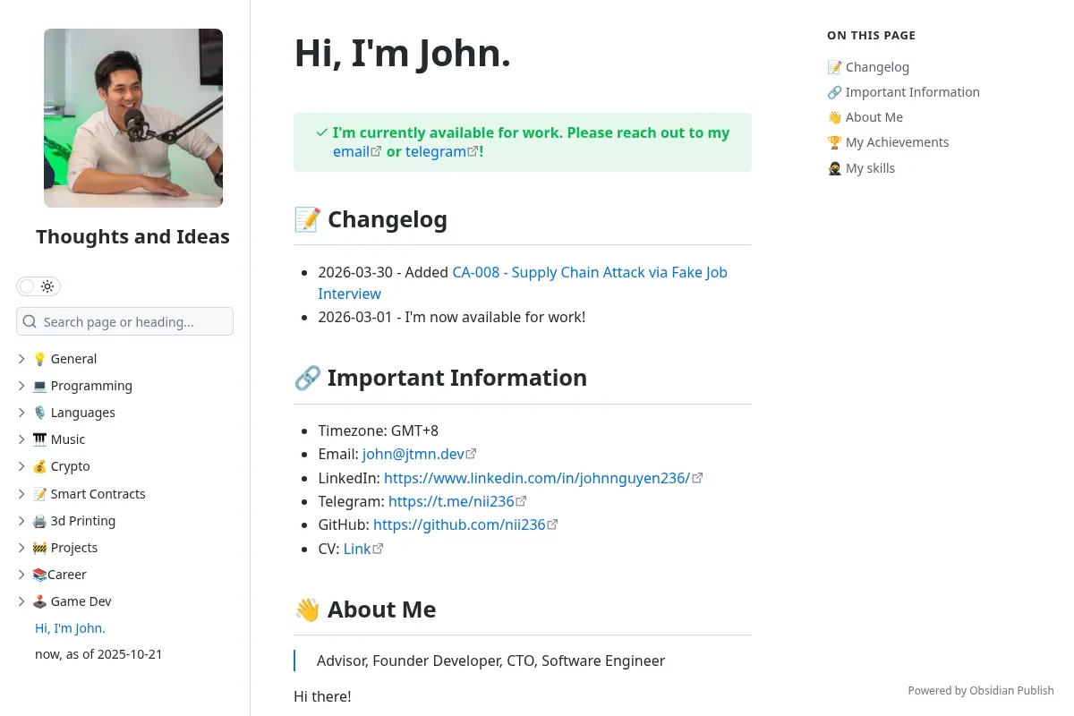Expand the Crypto folder chevron
The width and height of the screenshot is (1074, 716).
pyautogui.click(x=21, y=466)
